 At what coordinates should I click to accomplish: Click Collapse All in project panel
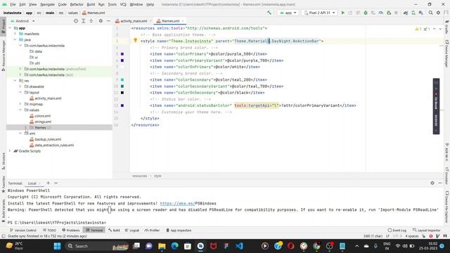coord(91,21)
